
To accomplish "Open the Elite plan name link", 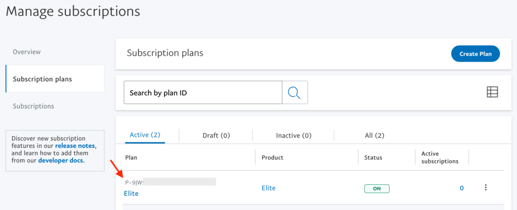I will click(131, 193).
